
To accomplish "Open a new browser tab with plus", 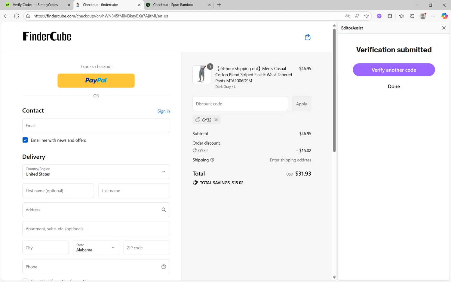I will pyautogui.click(x=219, y=5).
